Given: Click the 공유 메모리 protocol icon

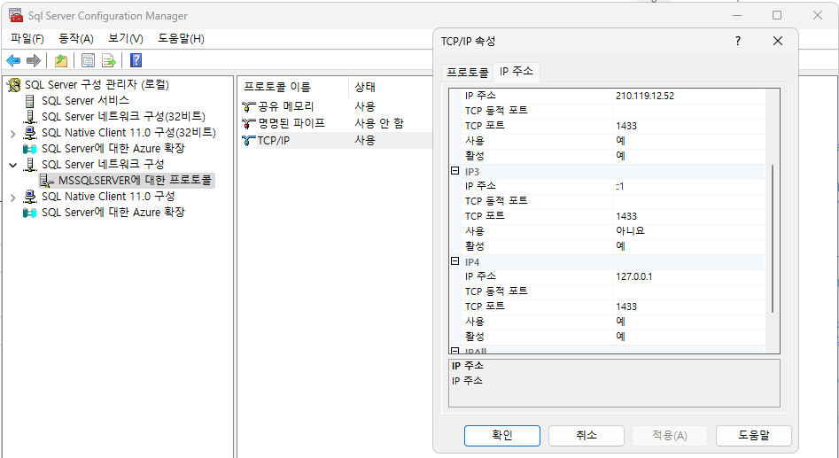Looking at the screenshot, I should click(x=248, y=107).
